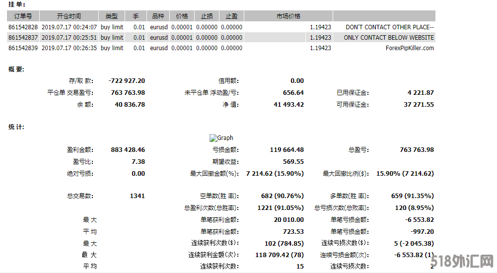Select the 开仓时间 column header

pyautogui.click(x=69, y=16)
